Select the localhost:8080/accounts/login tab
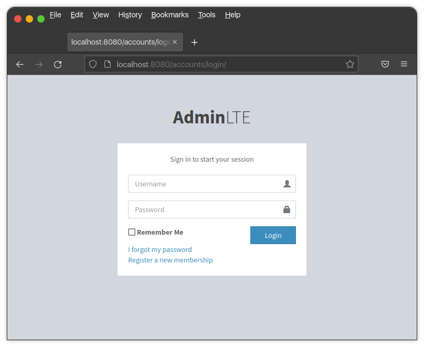The width and height of the screenshot is (424, 347). coord(125,42)
